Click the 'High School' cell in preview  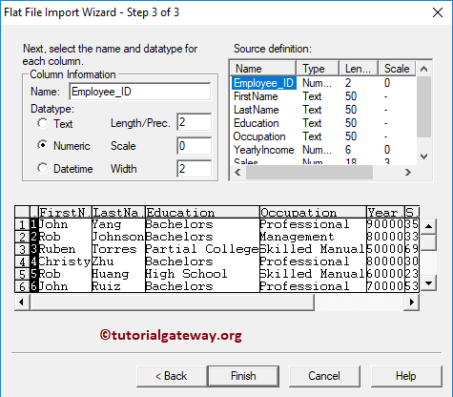pyautogui.click(x=202, y=274)
